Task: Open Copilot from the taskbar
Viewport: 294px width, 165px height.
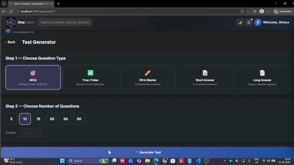Action: [x=139, y=161]
